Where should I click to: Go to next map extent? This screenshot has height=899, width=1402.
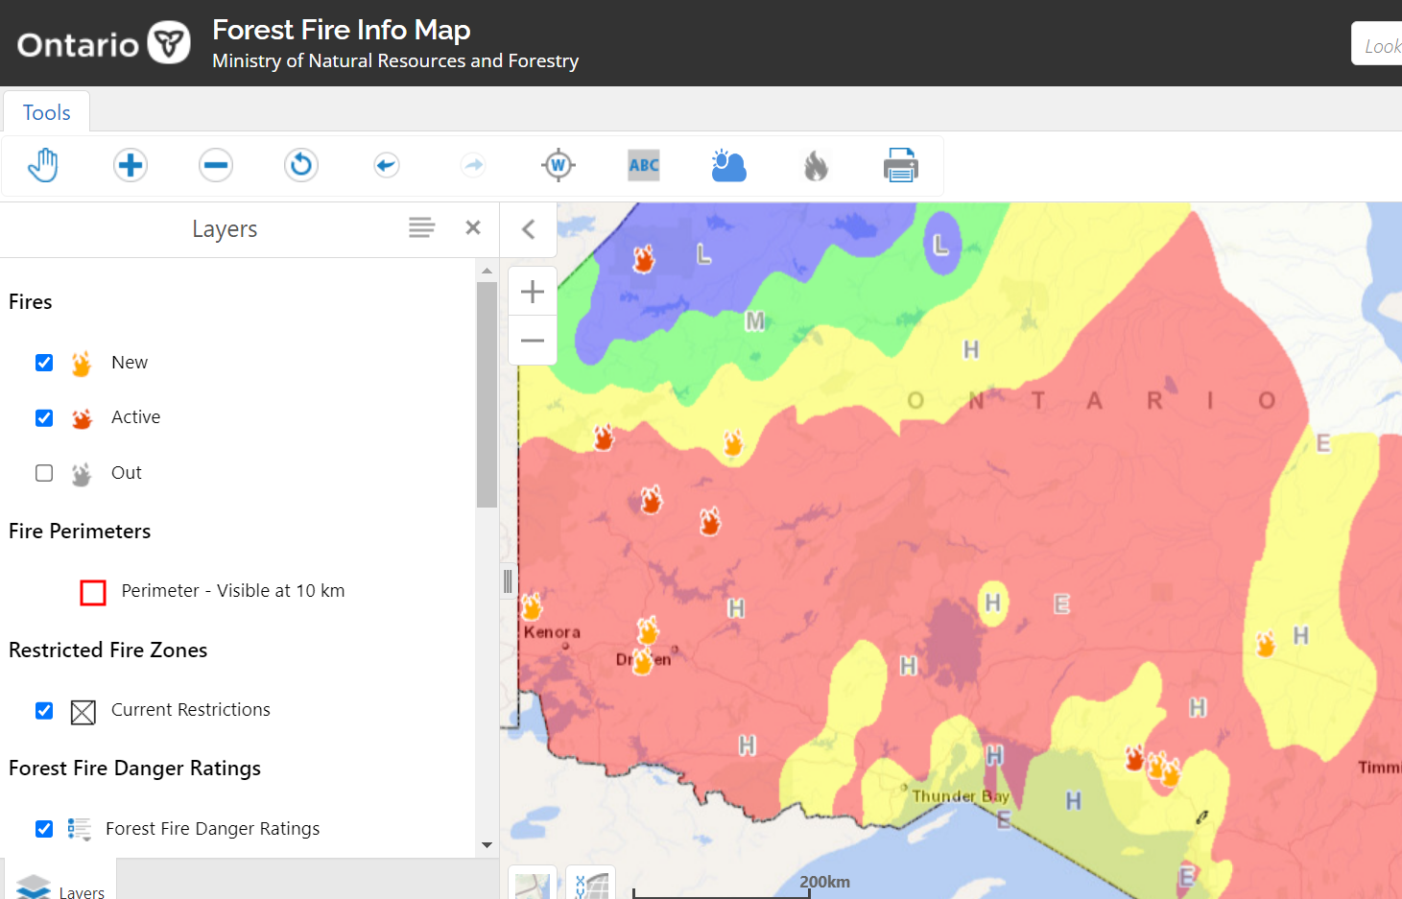coord(473,165)
